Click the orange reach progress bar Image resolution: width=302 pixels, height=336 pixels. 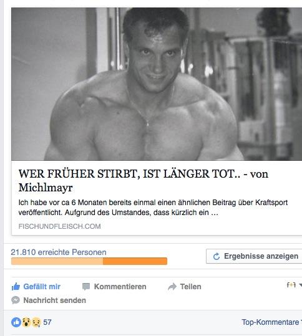point(89,261)
